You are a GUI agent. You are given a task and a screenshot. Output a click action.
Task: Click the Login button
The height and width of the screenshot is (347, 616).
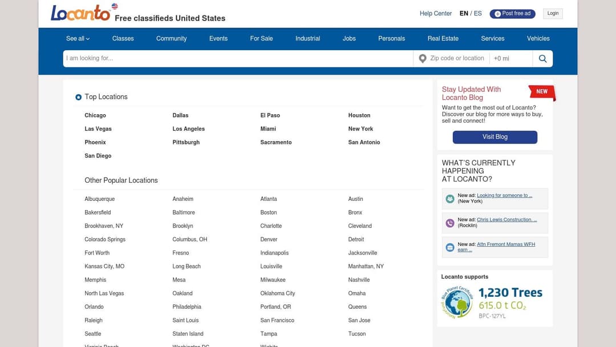[553, 13]
